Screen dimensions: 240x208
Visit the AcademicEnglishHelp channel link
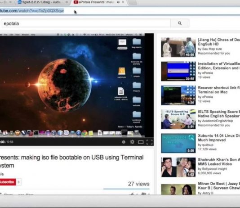pos(218,121)
